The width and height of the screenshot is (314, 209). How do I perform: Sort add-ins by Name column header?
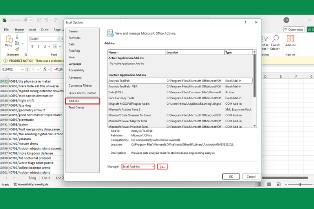click(137, 52)
